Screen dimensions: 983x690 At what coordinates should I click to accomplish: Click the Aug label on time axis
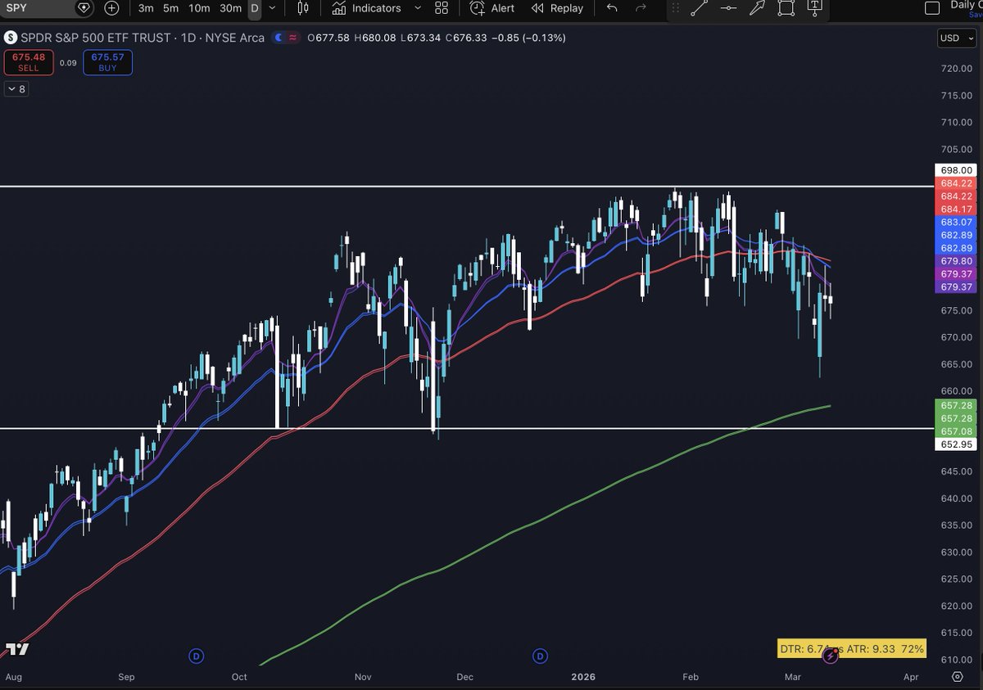point(13,677)
